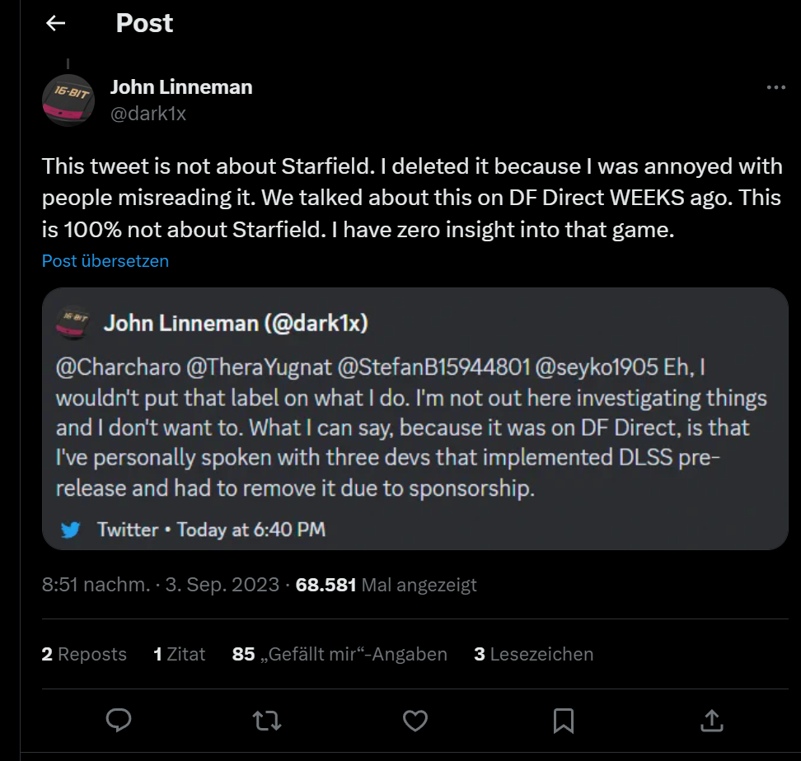Viewport: 801px width, 761px height.
Task: Open John Linneman's profile avatar
Action: 68,100
